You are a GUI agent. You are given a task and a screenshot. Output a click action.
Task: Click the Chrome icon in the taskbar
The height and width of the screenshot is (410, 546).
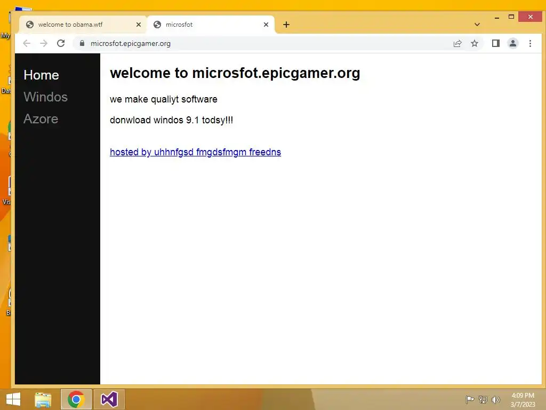tap(76, 399)
